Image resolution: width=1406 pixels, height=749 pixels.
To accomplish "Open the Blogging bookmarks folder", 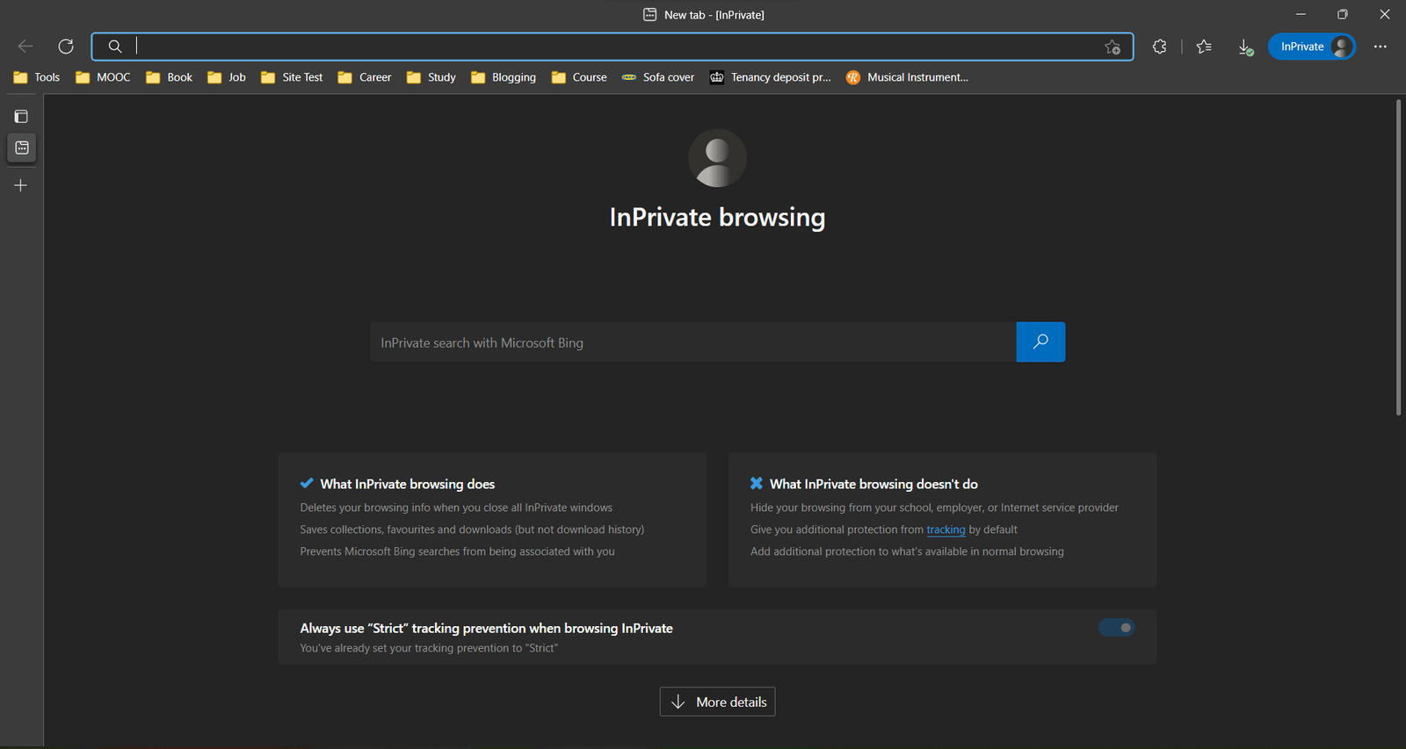I will 504,77.
